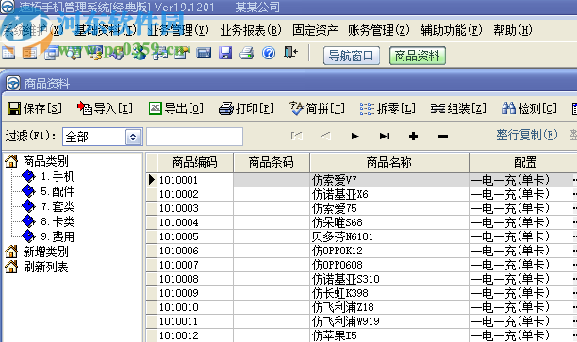Image resolution: width=577 pixels, height=342 pixels.
Task: Click 刷新列表 to refresh list
Action: point(45,267)
